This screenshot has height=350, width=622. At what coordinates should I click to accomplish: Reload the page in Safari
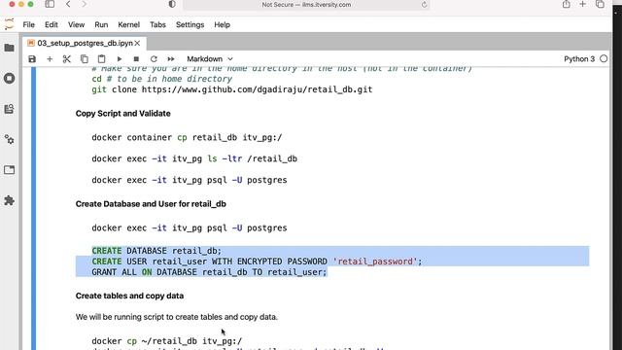[x=424, y=5]
